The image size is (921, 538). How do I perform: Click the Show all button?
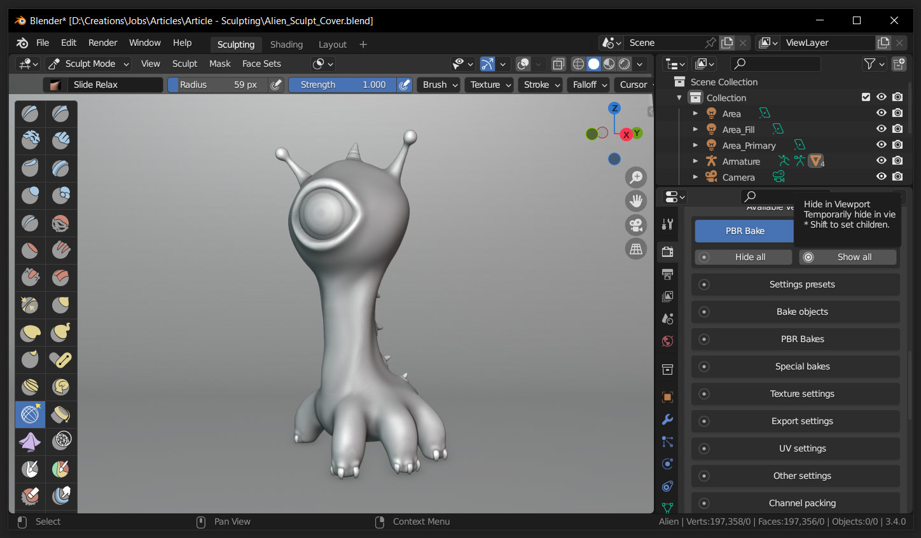[847, 257]
